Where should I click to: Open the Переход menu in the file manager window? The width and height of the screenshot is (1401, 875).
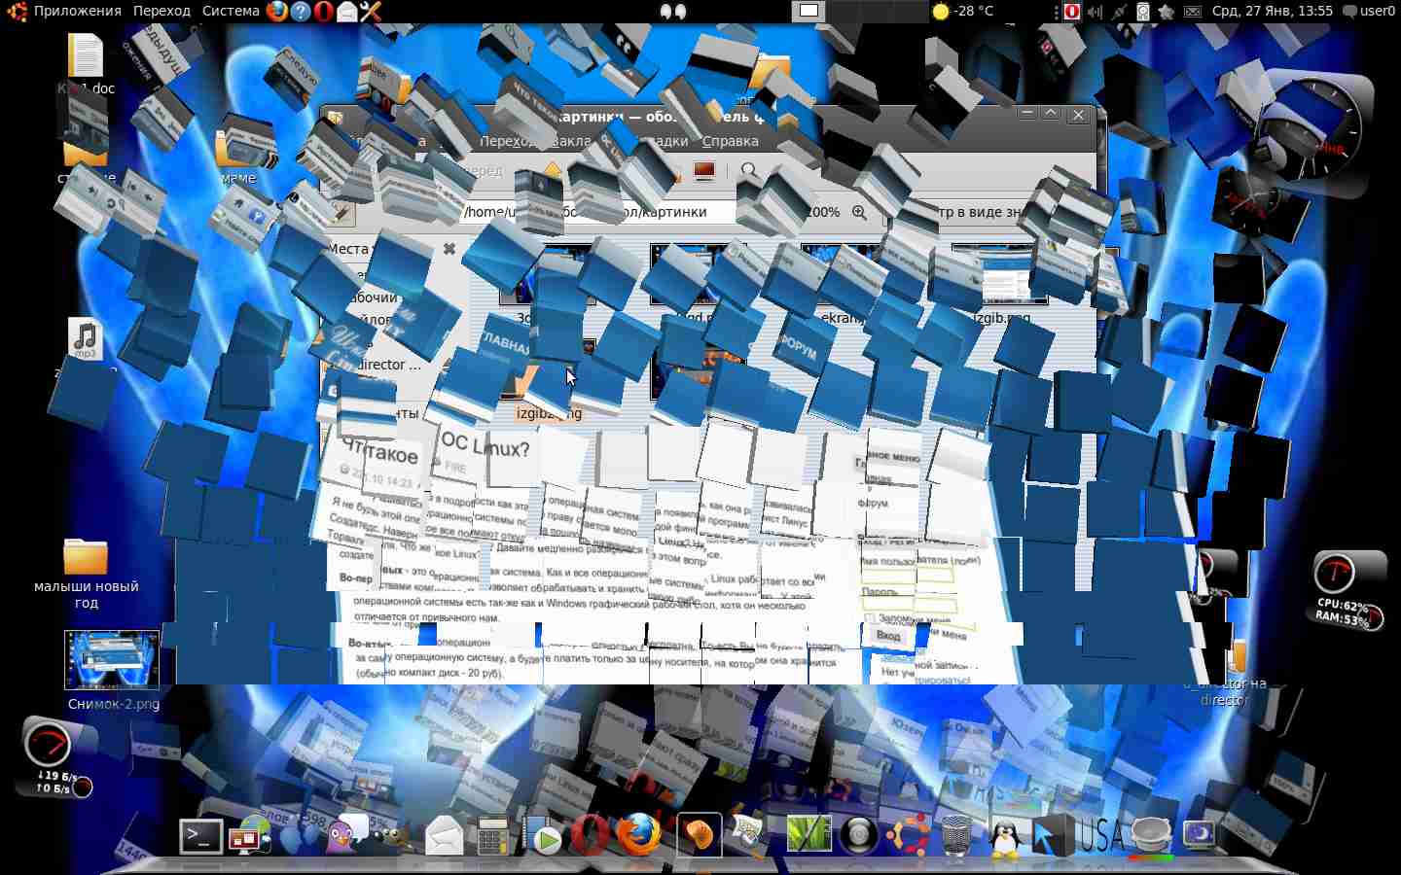click(x=508, y=141)
